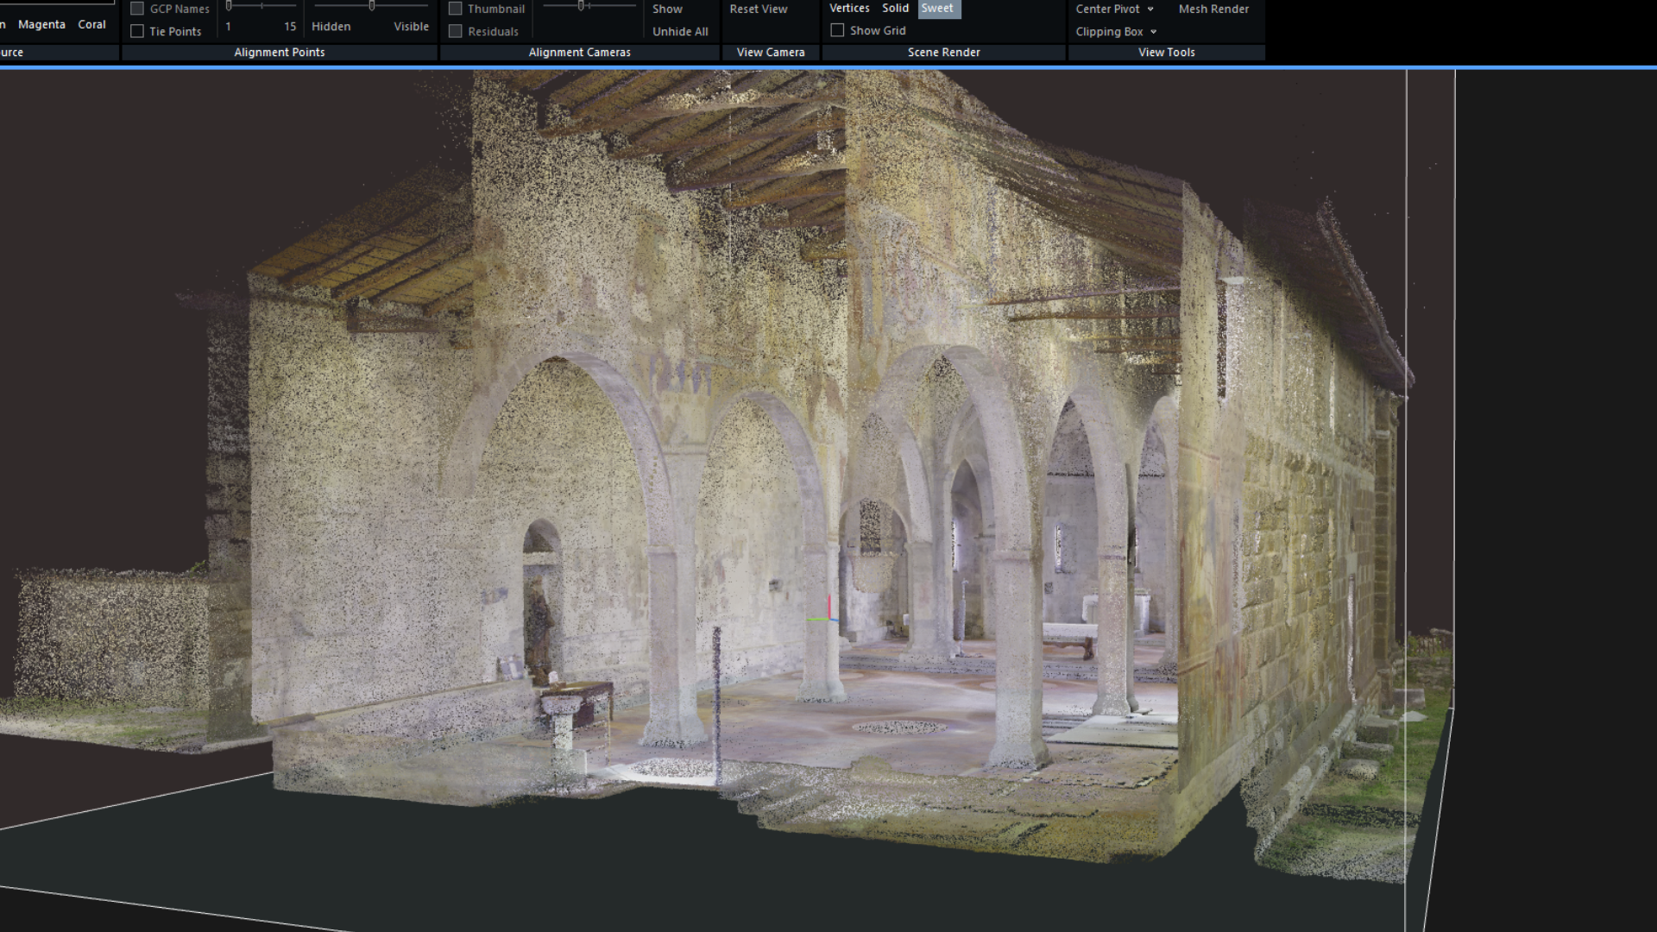Enable the Residuals checkbox
Image resolution: width=1657 pixels, height=932 pixels.
(456, 31)
